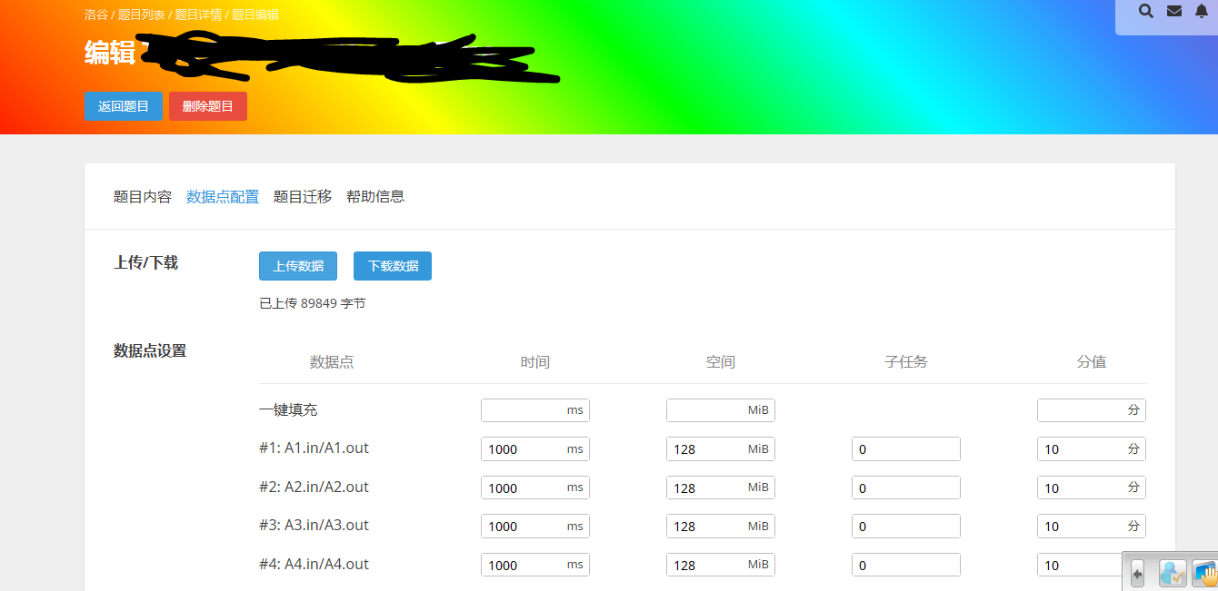Open the messages envelope icon
Screen dimensions: 1218x591
[x=1174, y=12]
